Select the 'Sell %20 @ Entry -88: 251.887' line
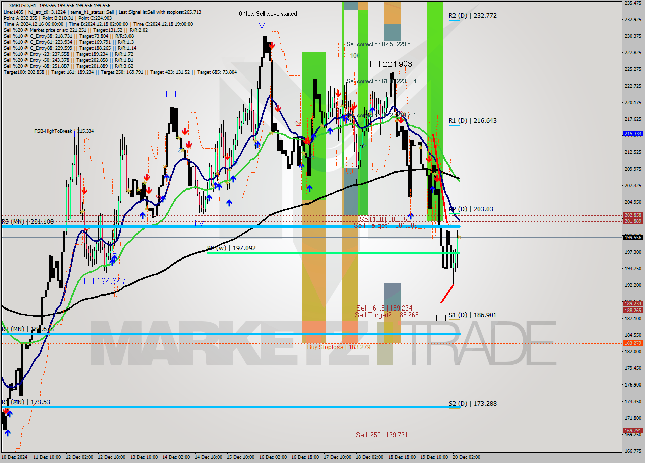 [x=68, y=66]
